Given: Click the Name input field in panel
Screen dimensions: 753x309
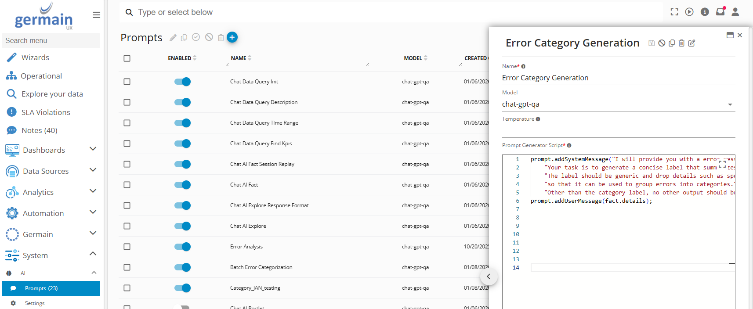Looking at the screenshot, I should pos(618,78).
